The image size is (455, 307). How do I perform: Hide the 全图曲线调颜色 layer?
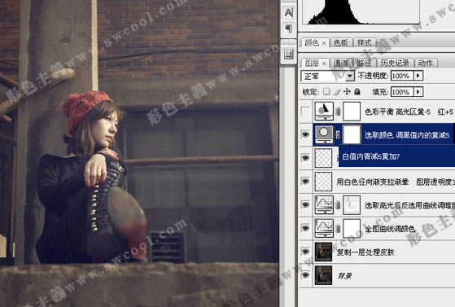click(305, 228)
